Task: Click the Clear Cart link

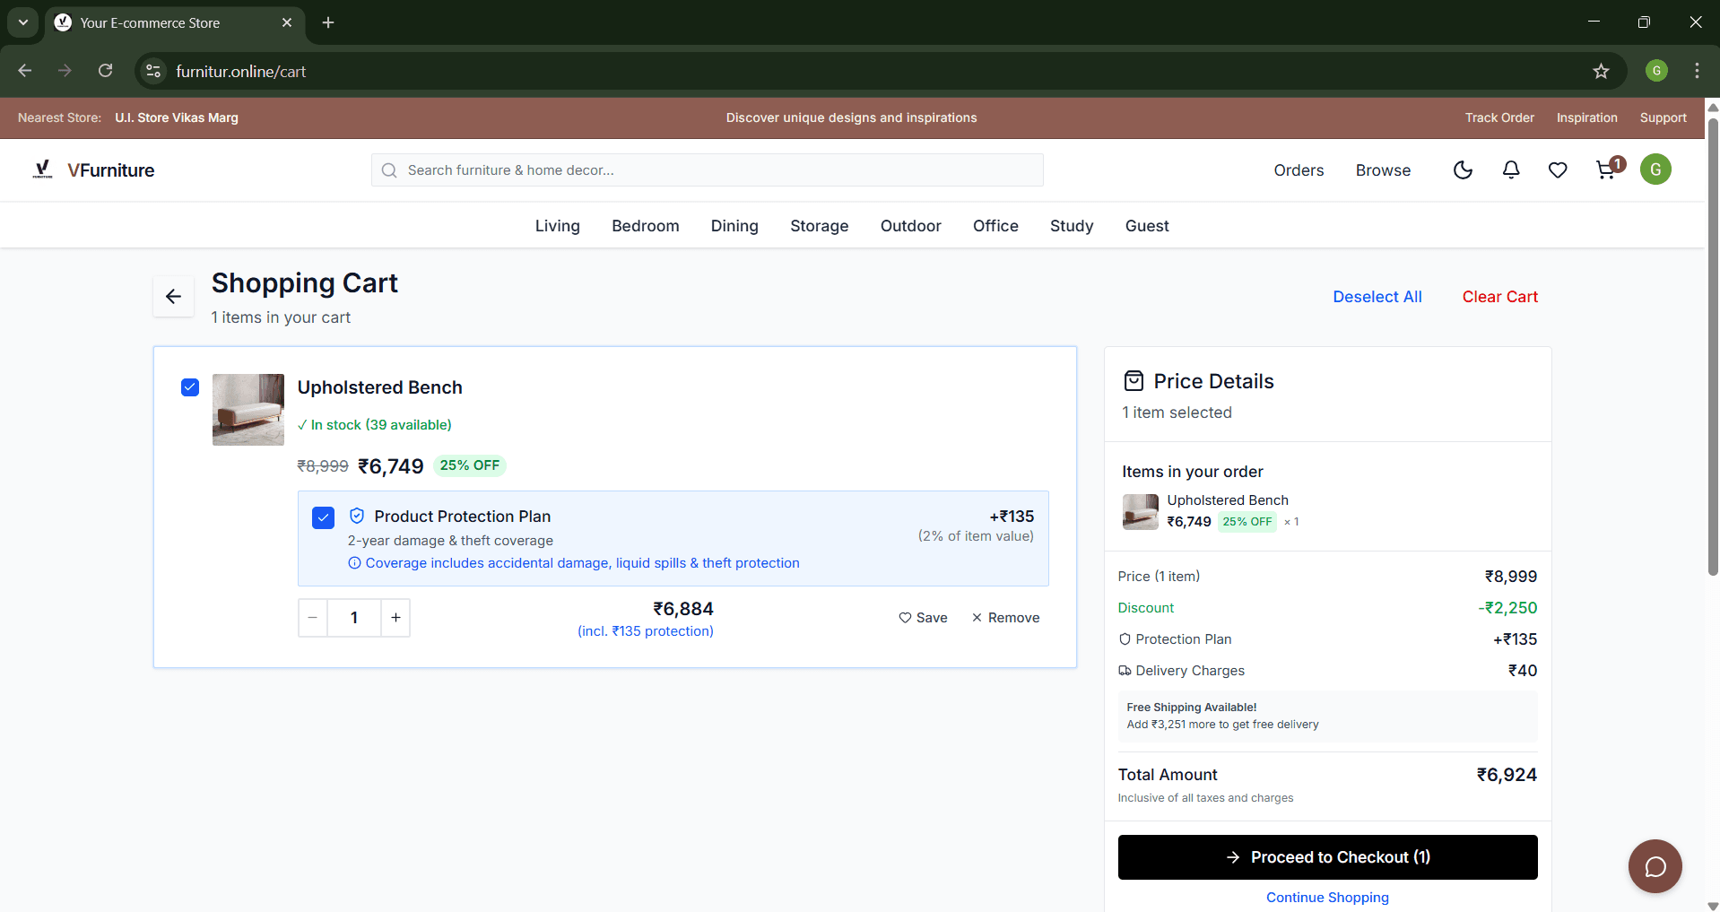Action: tap(1499, 296)
